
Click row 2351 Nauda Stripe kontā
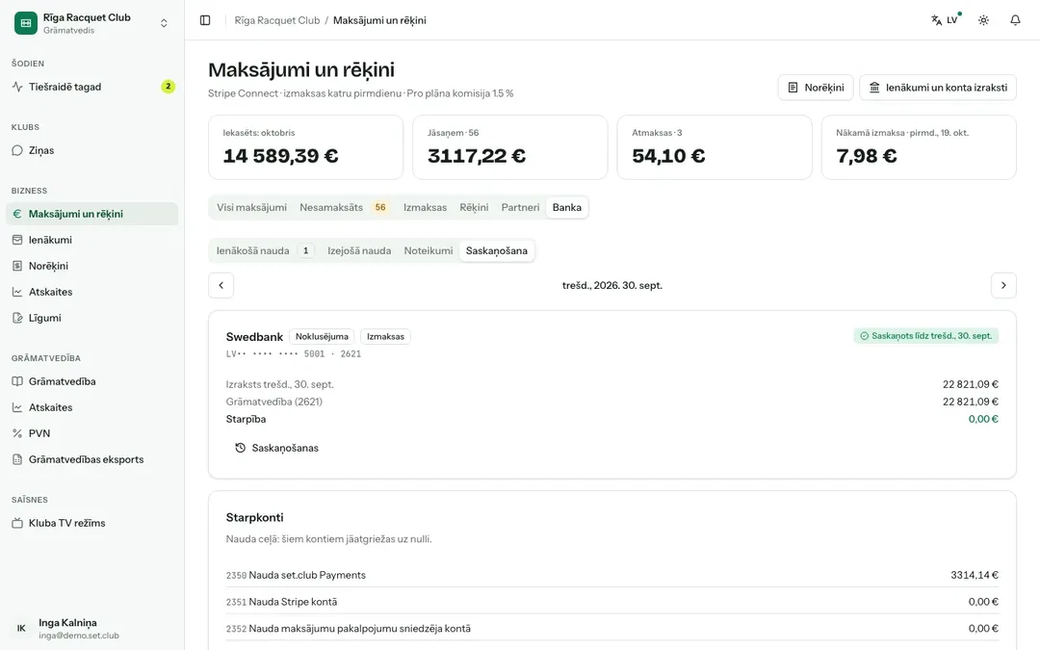click(612, 602)
